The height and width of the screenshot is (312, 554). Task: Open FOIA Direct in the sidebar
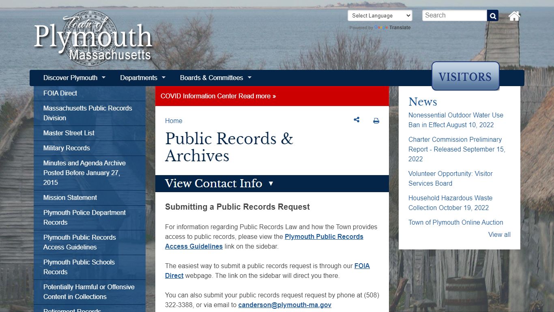tap(90, 93)
